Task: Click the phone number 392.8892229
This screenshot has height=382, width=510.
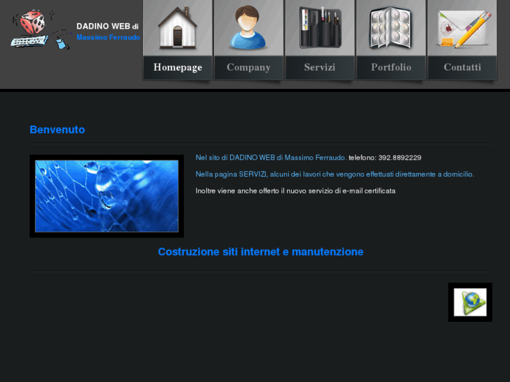Action: click(x=400, y=158)
